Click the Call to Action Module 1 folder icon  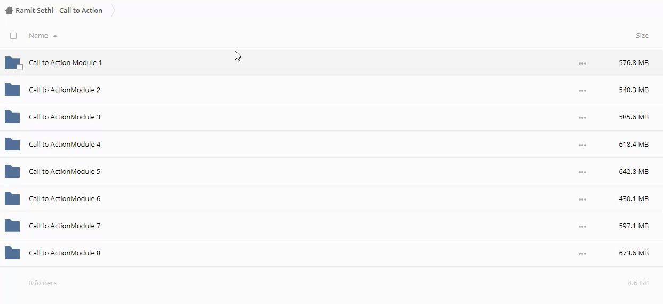(x=12, y=62)
